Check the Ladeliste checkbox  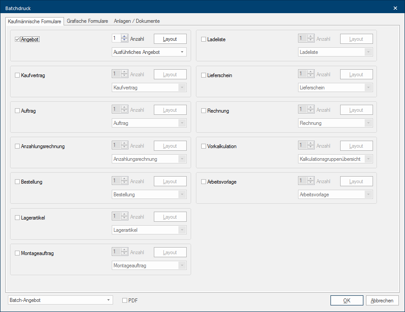click(x=203, y=39)
